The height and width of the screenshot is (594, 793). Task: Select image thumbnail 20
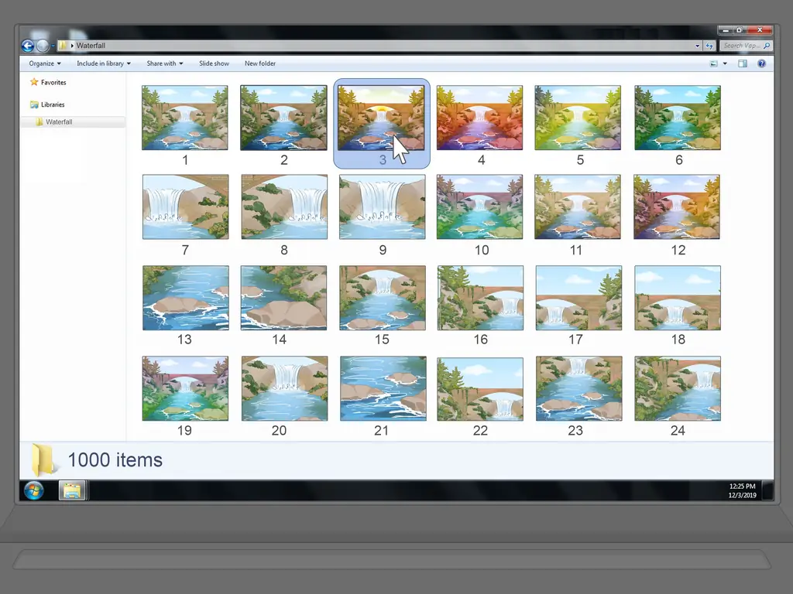[284, 388]
